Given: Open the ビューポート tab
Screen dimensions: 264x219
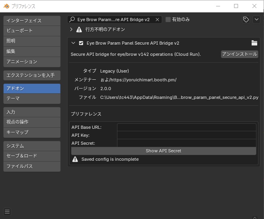Looking at the screenshot, I should pyautogui.click(x=32, y=31).
